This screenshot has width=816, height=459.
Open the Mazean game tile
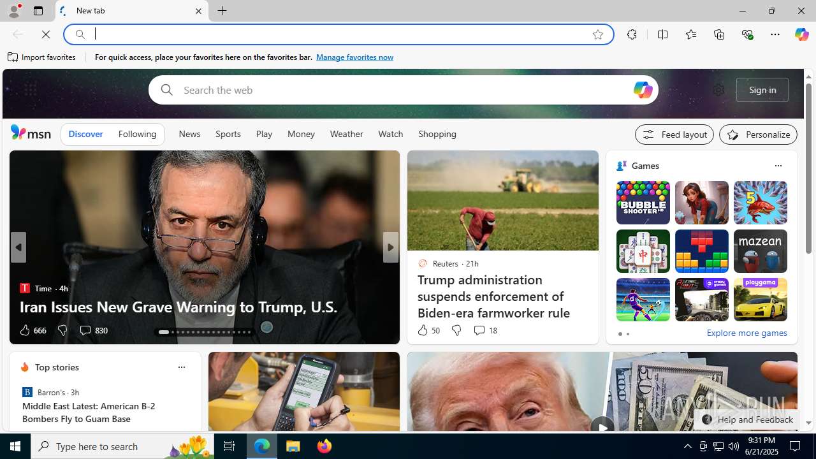tap(760, 251)
